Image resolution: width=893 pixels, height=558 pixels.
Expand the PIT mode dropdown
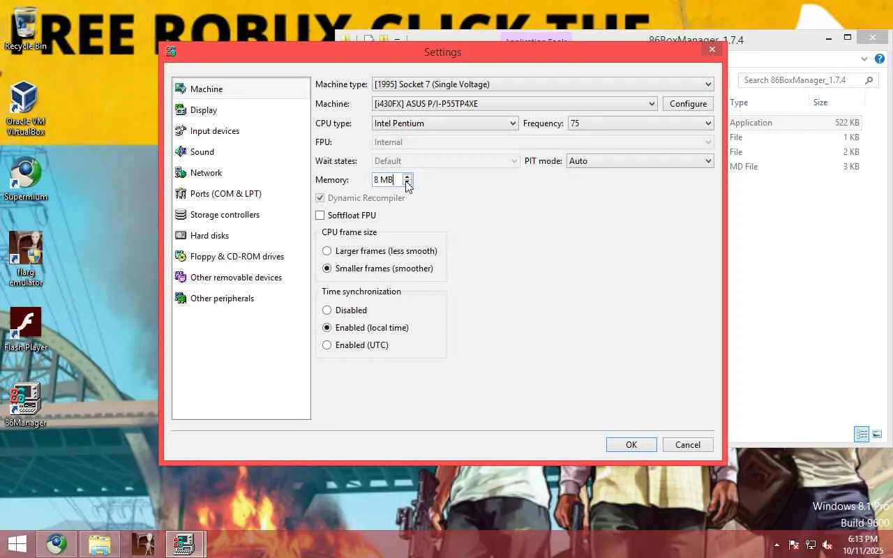(640, 161)
